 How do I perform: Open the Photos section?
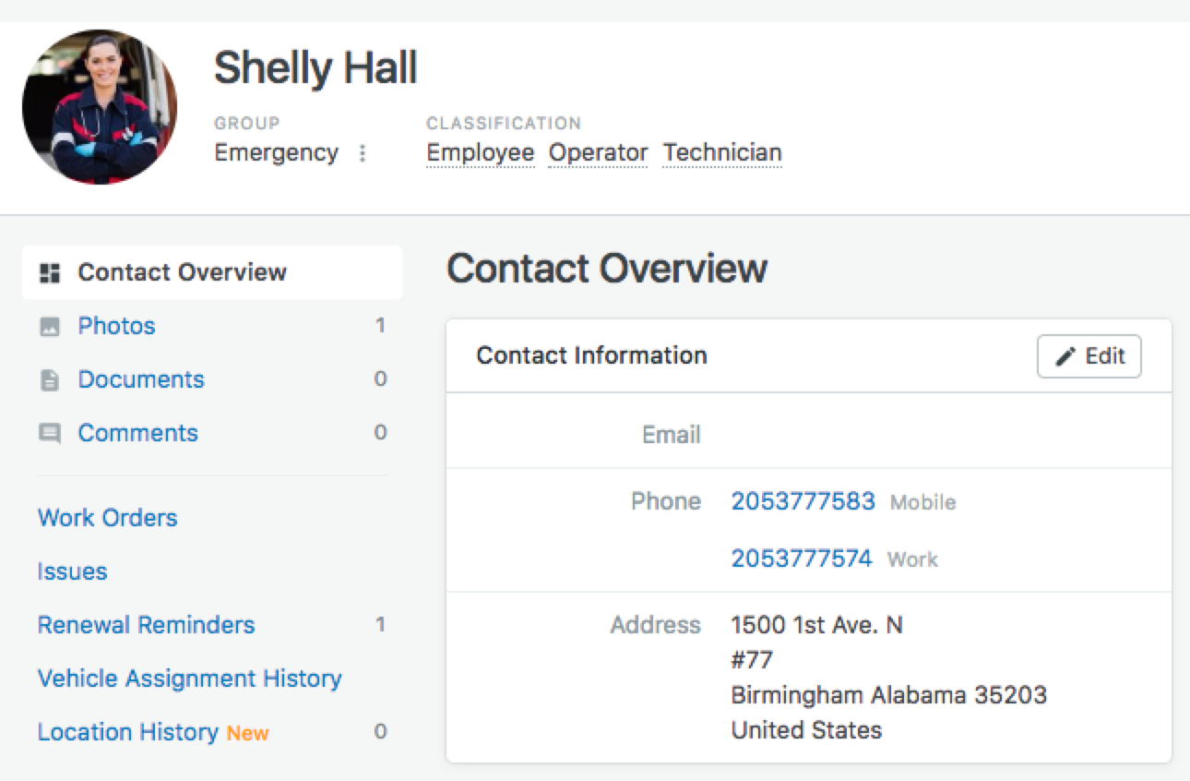(x=116, y=326)
